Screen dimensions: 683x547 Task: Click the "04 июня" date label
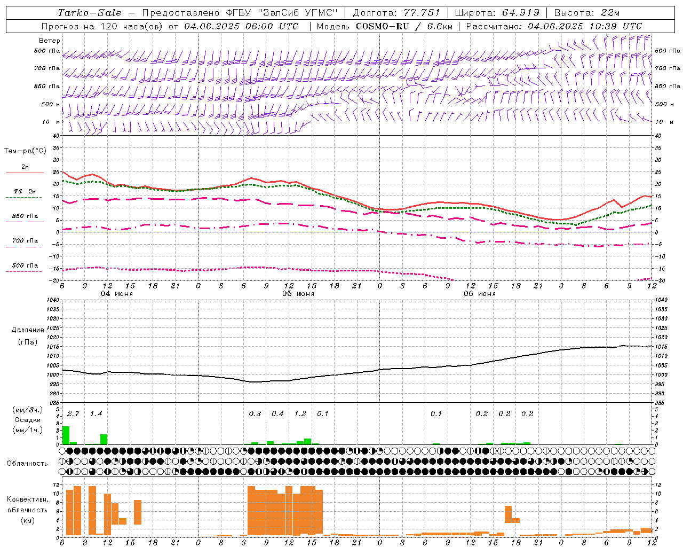(x=117, y=294)
